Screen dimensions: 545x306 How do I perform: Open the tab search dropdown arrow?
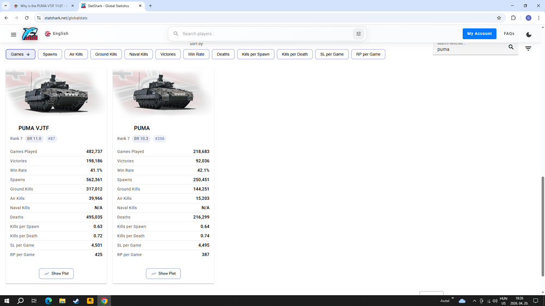(5, 6)
